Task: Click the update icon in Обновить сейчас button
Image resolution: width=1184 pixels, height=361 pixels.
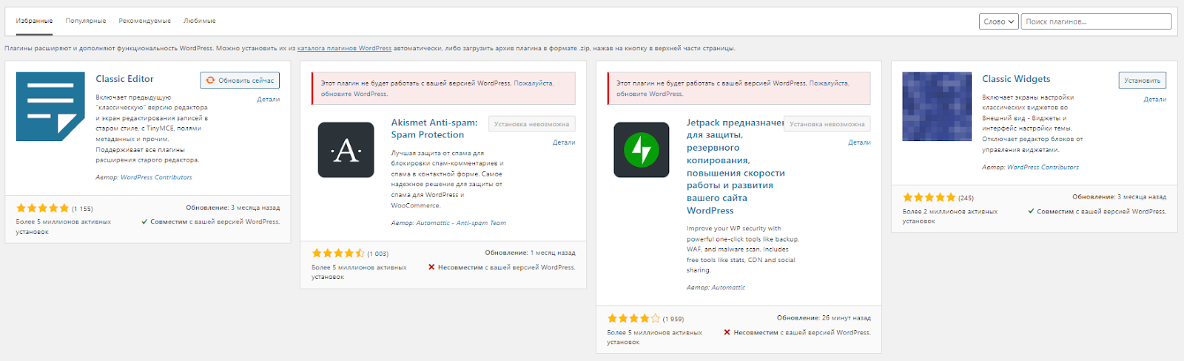Action: (211, 80)
